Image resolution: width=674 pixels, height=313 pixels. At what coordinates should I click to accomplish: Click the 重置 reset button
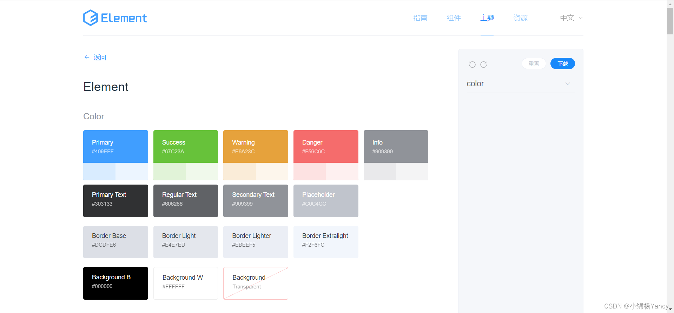[x=534, y=64]
